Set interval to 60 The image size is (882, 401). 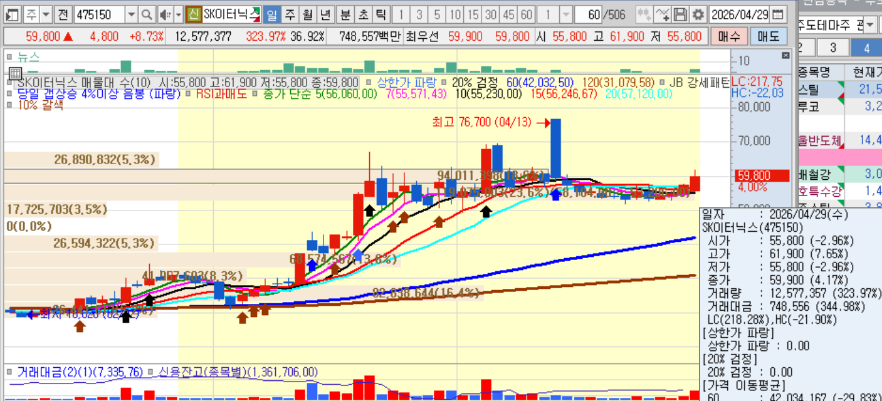coord(527,14)
